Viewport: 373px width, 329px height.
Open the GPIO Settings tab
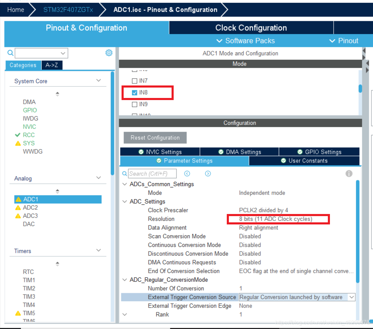(x=319, y=152)
